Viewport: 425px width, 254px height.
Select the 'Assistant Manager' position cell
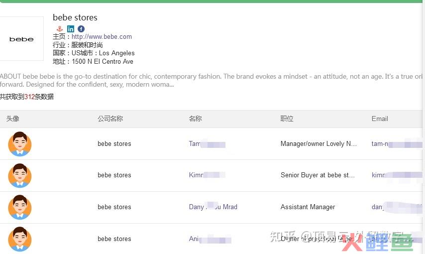click(x=308, y=207)
